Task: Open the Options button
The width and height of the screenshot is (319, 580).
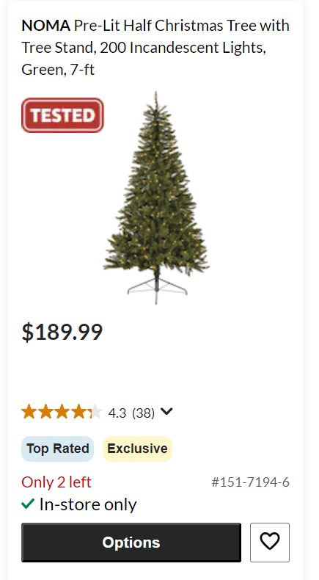Action: click(x=131, y=543)
